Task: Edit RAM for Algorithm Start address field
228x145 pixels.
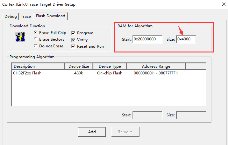Action: point(147,39)
